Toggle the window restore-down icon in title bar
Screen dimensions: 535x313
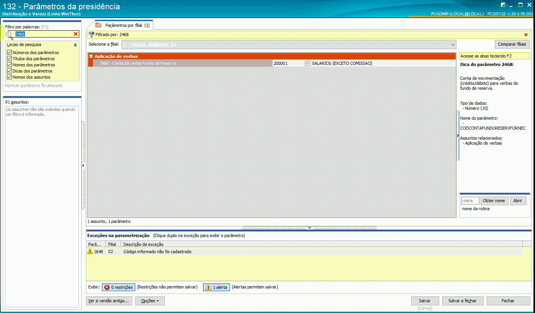click(503, 5)
